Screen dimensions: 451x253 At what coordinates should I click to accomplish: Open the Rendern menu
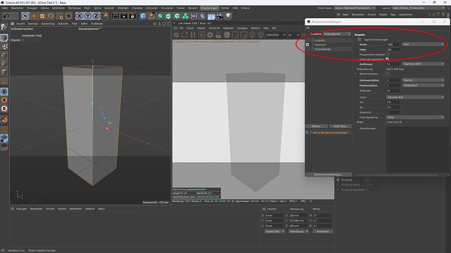pyautogui.click(x=193, y=8)
